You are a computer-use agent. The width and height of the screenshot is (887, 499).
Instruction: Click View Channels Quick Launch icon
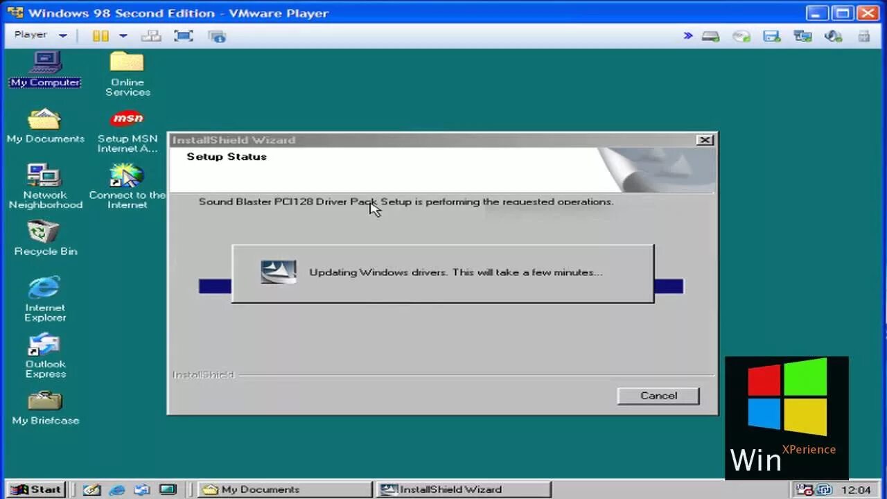(x=168, y=489)
